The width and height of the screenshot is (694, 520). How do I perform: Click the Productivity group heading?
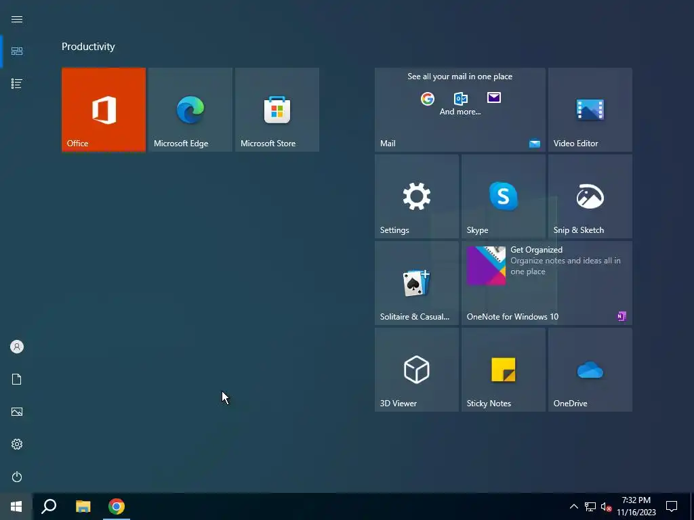click(88, 47)
